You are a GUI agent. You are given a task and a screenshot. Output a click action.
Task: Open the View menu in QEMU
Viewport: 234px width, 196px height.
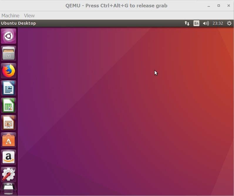pos(29,16)
